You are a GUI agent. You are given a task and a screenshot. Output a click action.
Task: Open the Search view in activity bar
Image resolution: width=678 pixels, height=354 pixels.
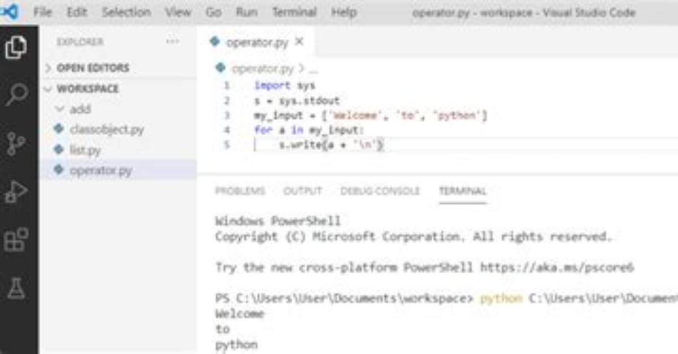click(x=16, y=95)
